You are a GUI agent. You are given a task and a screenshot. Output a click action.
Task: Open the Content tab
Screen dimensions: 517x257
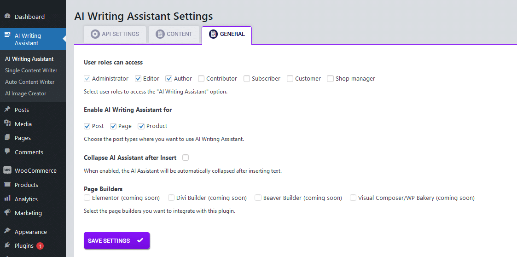point(174,34)
